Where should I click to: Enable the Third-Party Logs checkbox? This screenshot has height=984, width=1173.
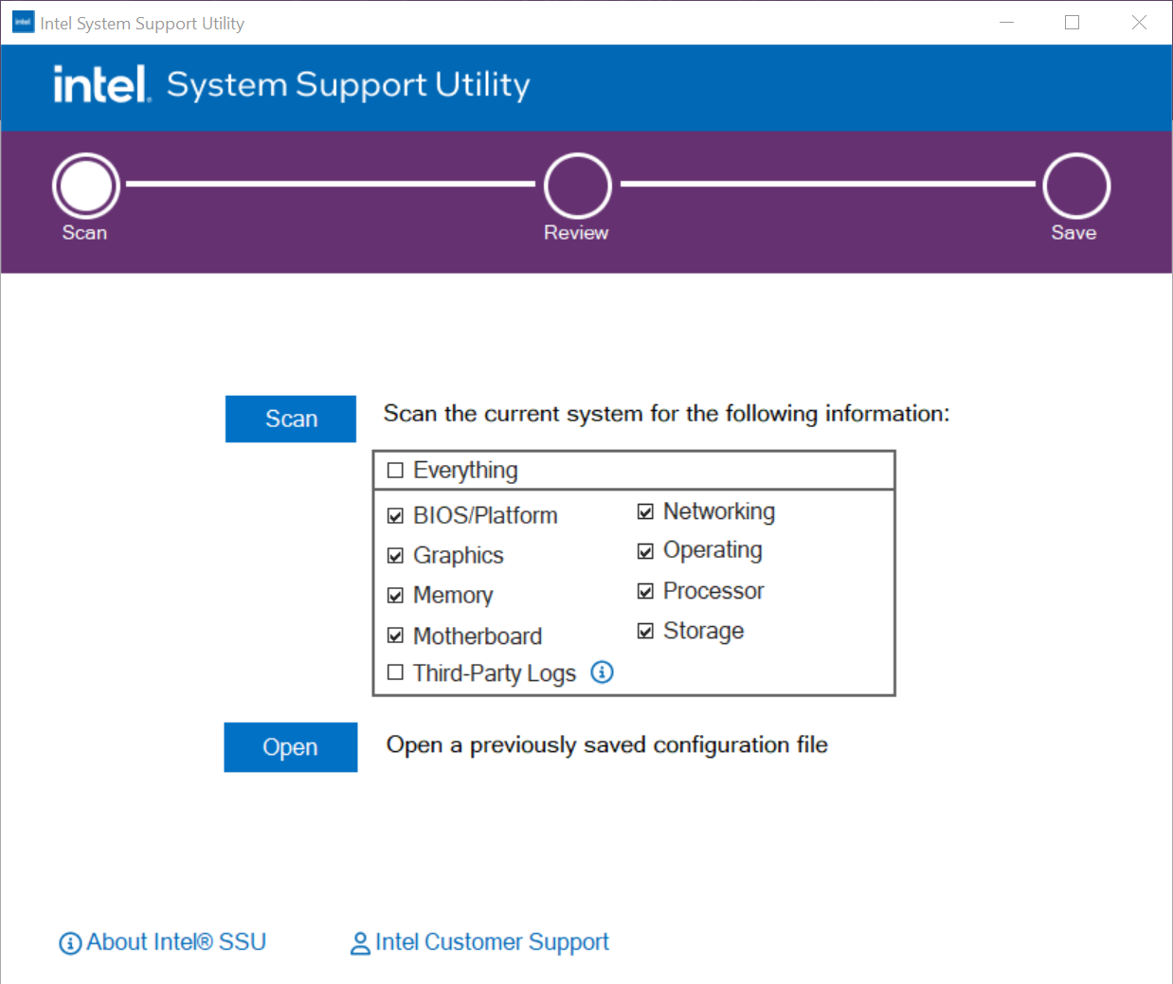396,672
